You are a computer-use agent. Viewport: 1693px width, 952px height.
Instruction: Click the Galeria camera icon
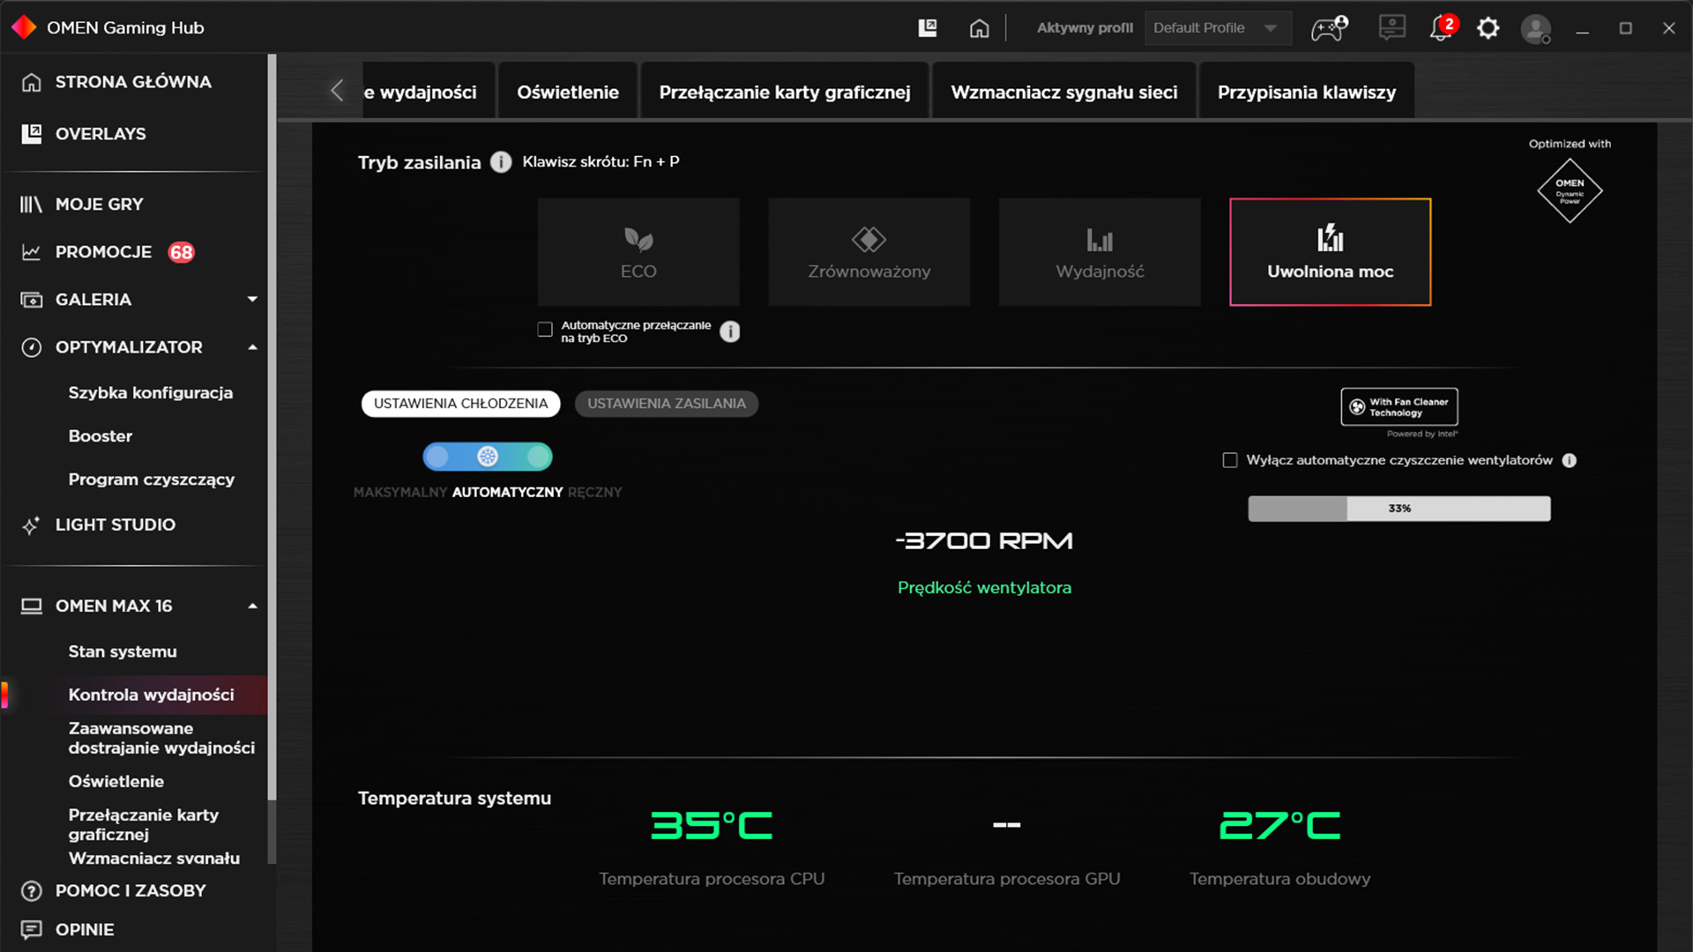[31, 300]
